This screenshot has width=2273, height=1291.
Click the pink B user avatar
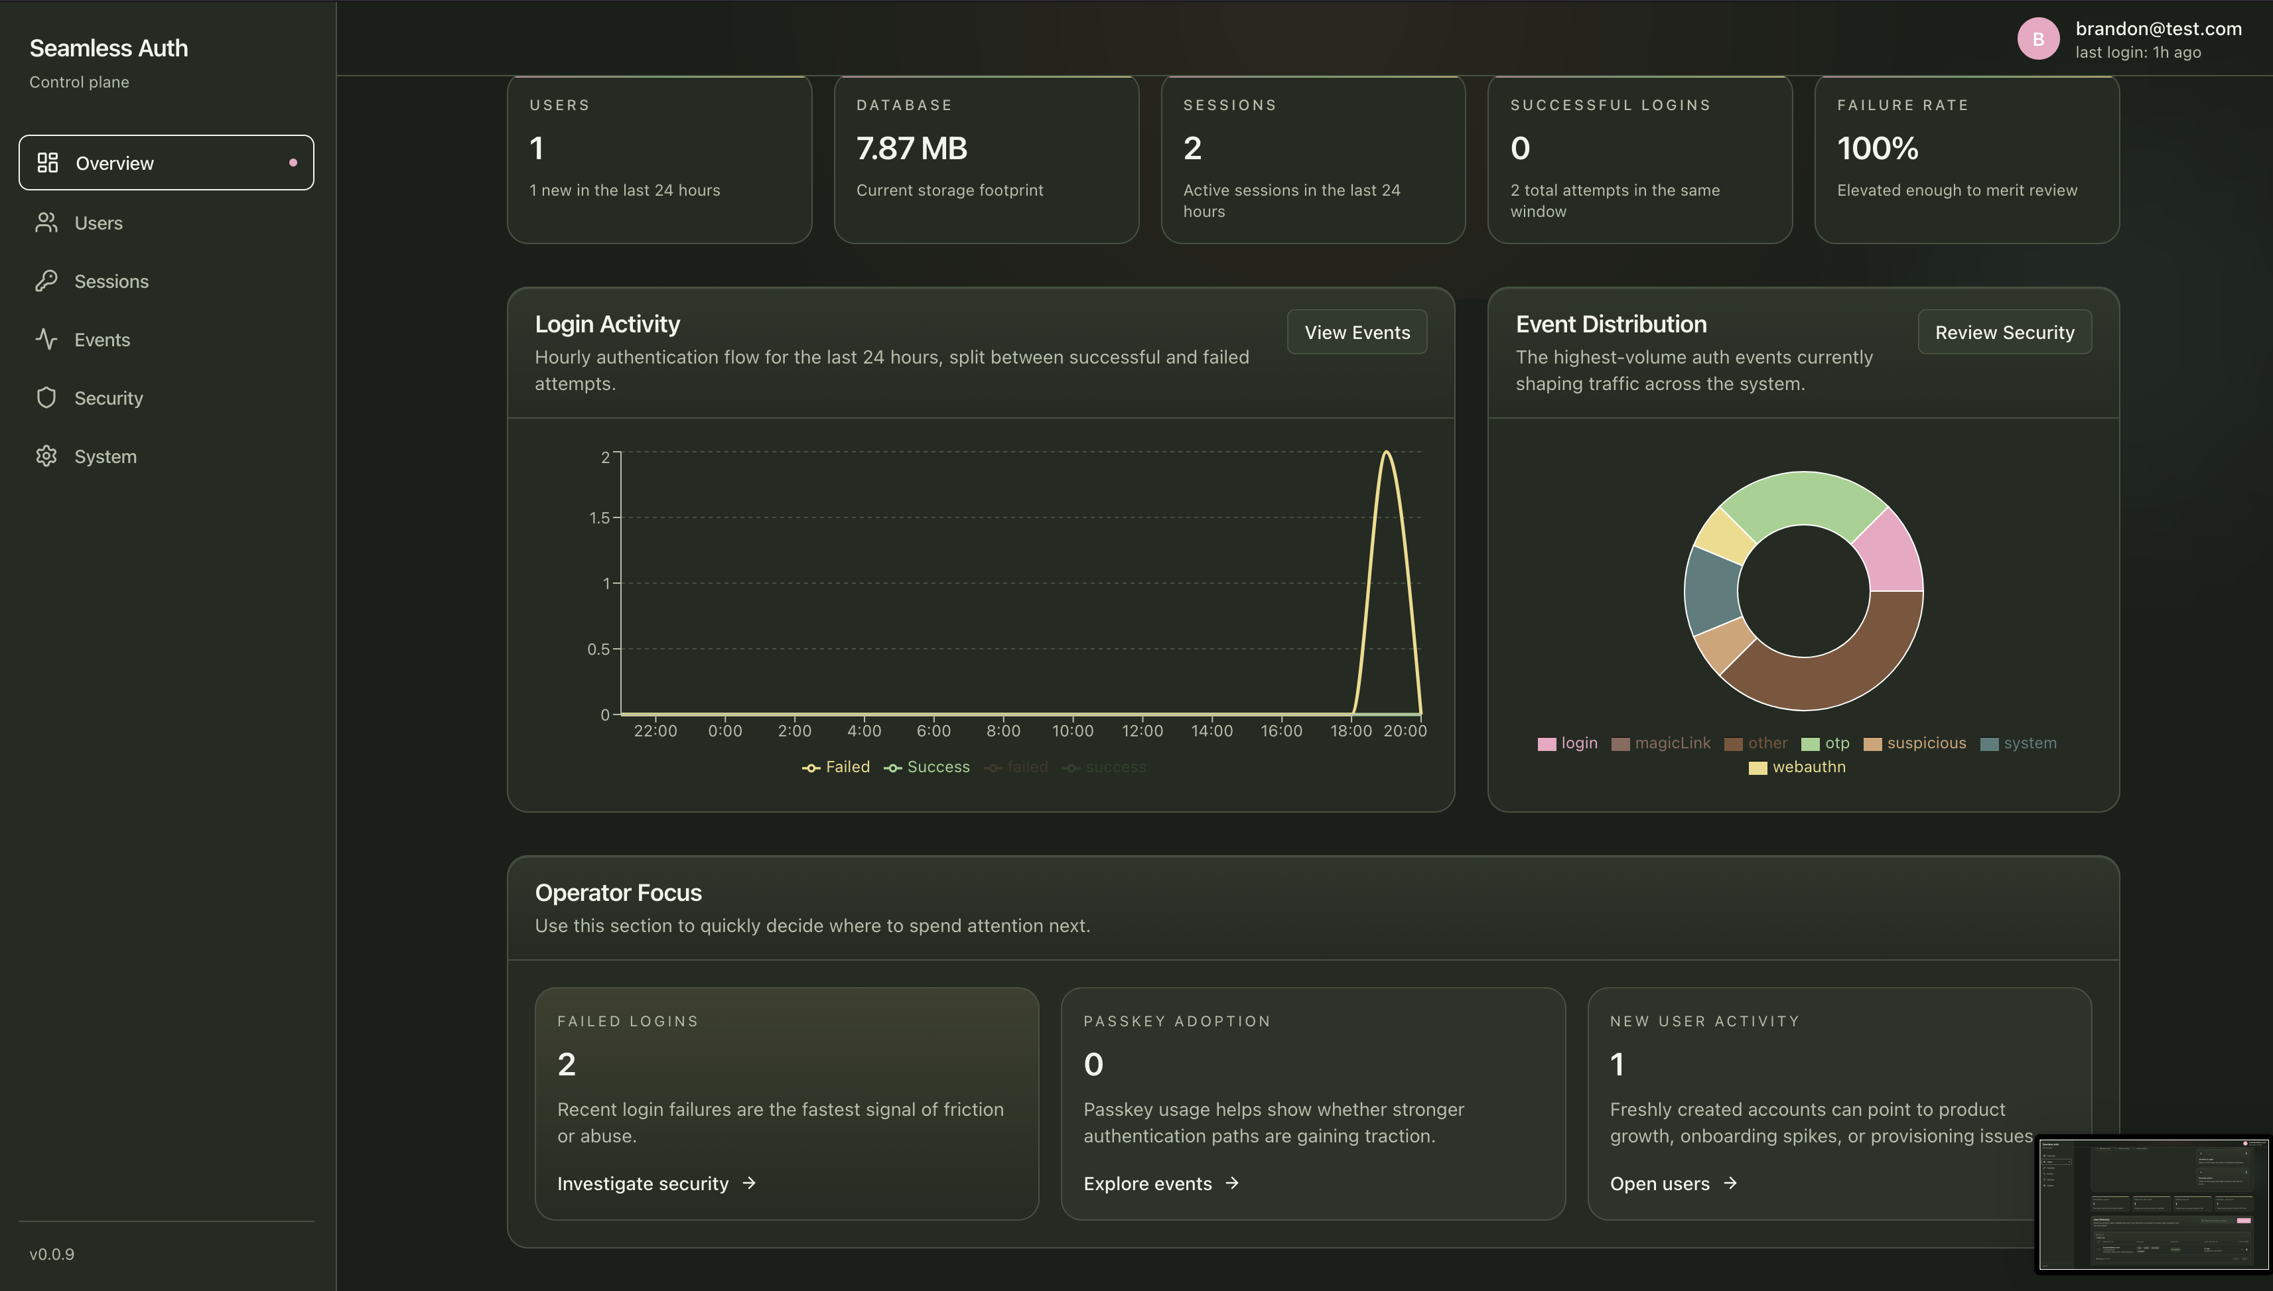tap(2038, 39)
